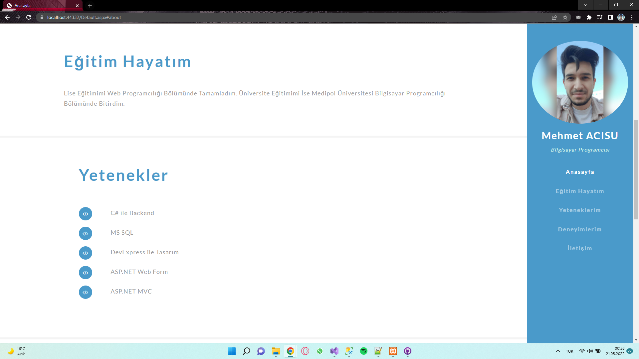Open the Spotify taskbar icon
639x359 pixels.
click(x=364, y=351)
